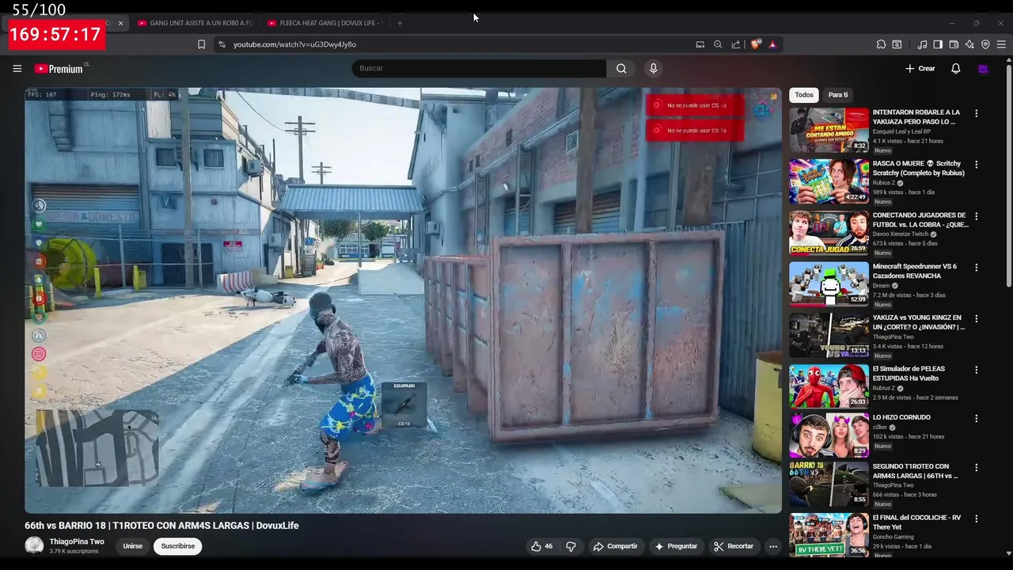
Task: Switch to FLEECA HEAT GANG browser tab
Action: tap(324, 23)
